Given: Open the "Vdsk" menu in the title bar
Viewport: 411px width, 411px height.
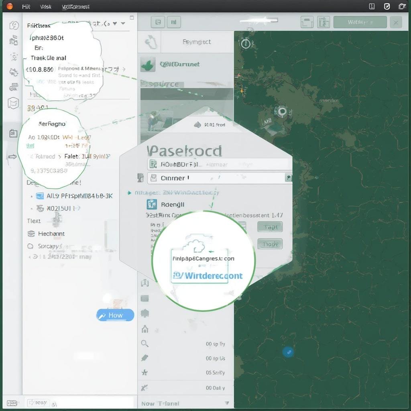Looking at the screenshot, I should [x=46, y=6].
